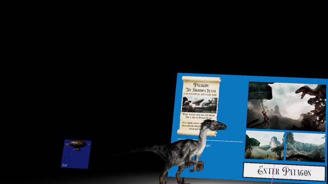Click the pink pointer line below Enter Patagon

coord(273,180)
